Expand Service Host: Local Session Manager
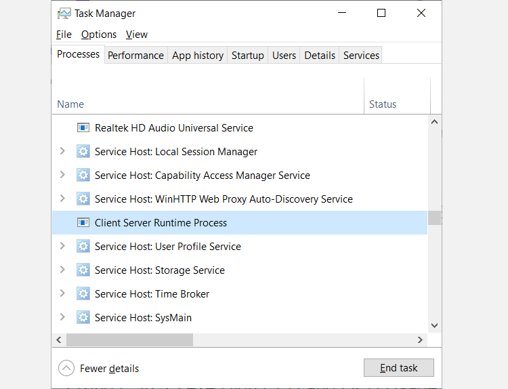This screenshot has width=508, height=389. click(62, 151)
